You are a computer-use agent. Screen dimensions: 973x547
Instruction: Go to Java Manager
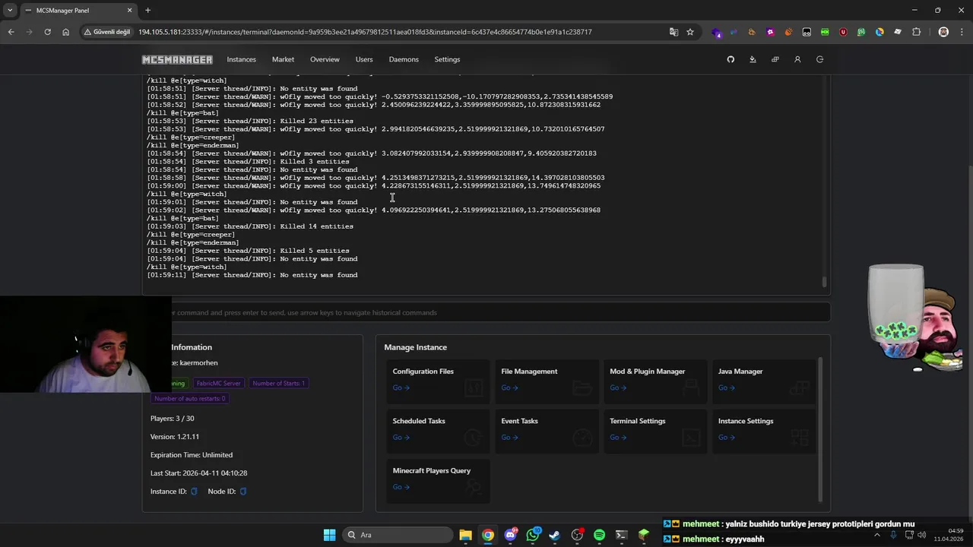tap(727, 387)
